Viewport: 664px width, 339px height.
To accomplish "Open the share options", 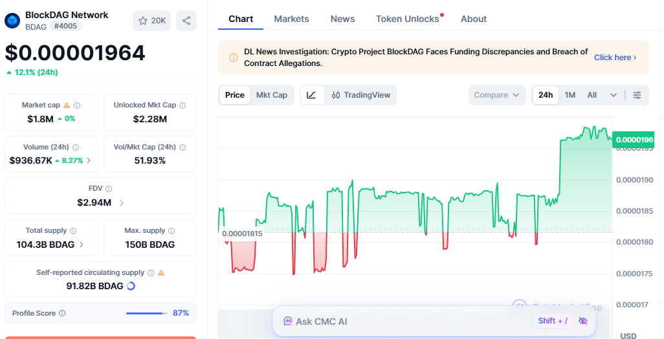I will [186, 21].
